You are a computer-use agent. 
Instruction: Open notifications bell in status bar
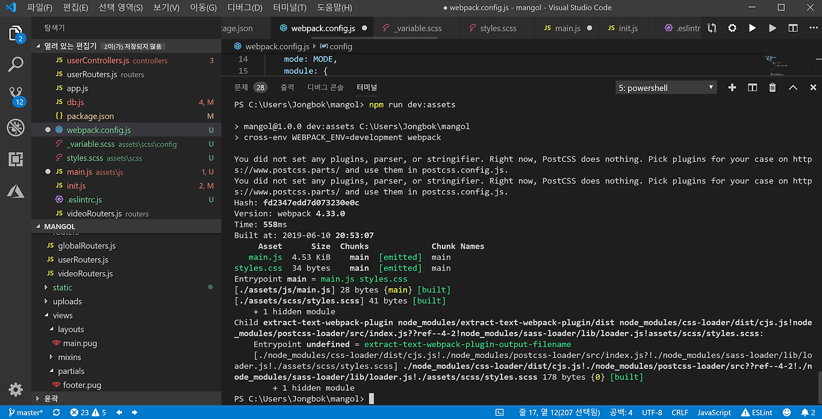click(x=807, y=413)
